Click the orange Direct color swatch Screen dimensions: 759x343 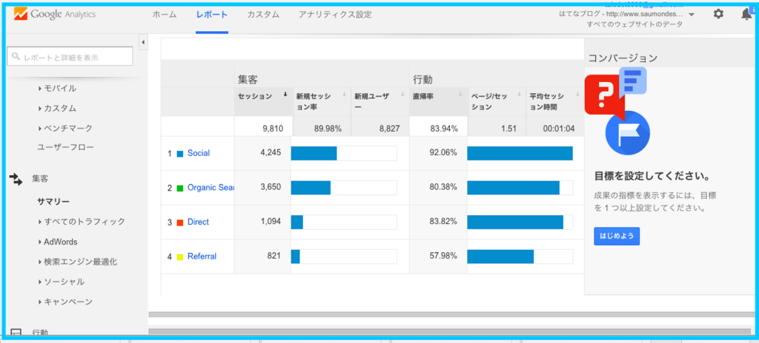pyautogui.click(x=180, y=223)
